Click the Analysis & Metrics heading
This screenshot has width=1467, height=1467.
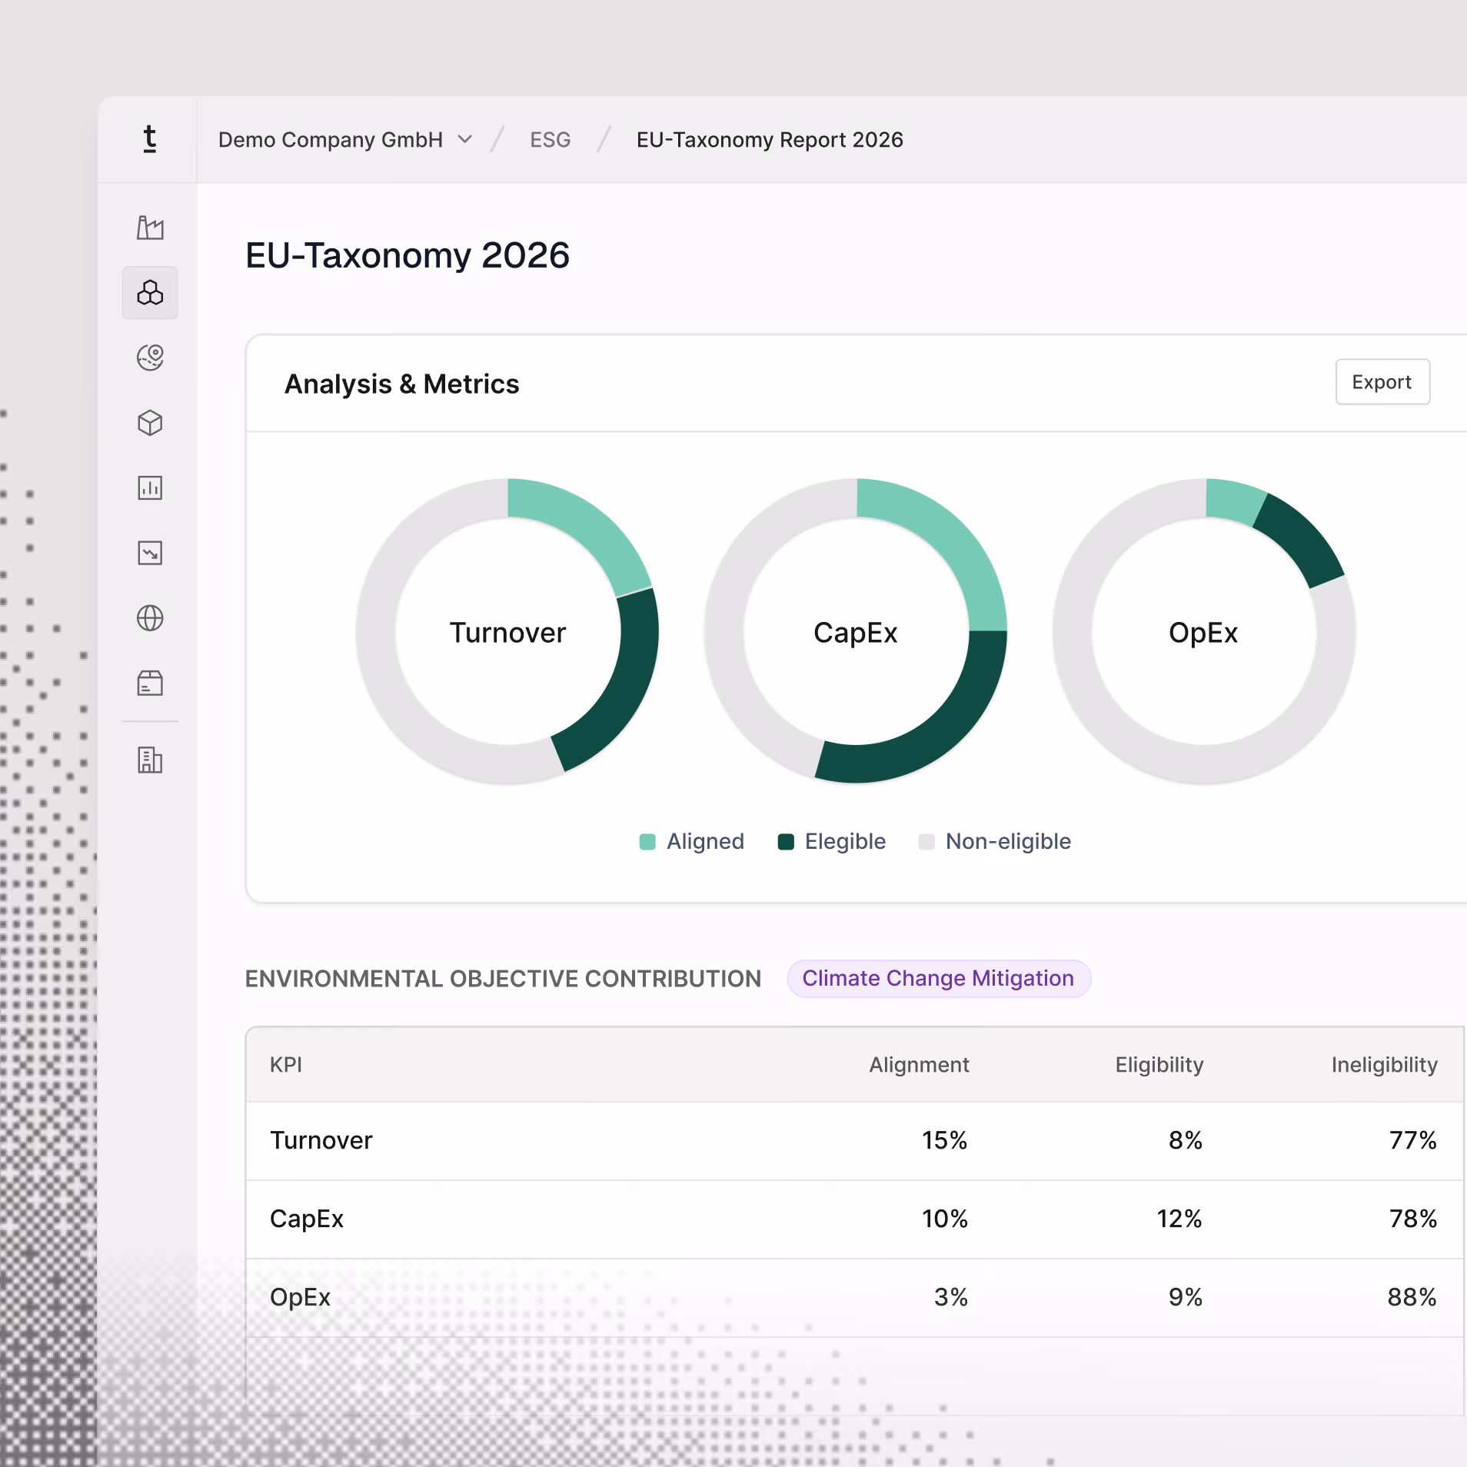(402, 384)
